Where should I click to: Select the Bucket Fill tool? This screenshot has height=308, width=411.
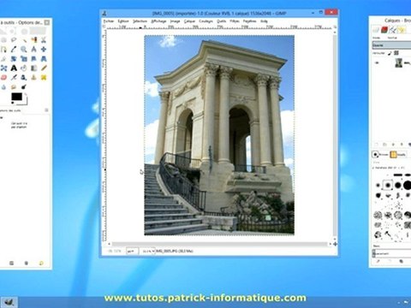pyautogui.click(x=24, y=68)
